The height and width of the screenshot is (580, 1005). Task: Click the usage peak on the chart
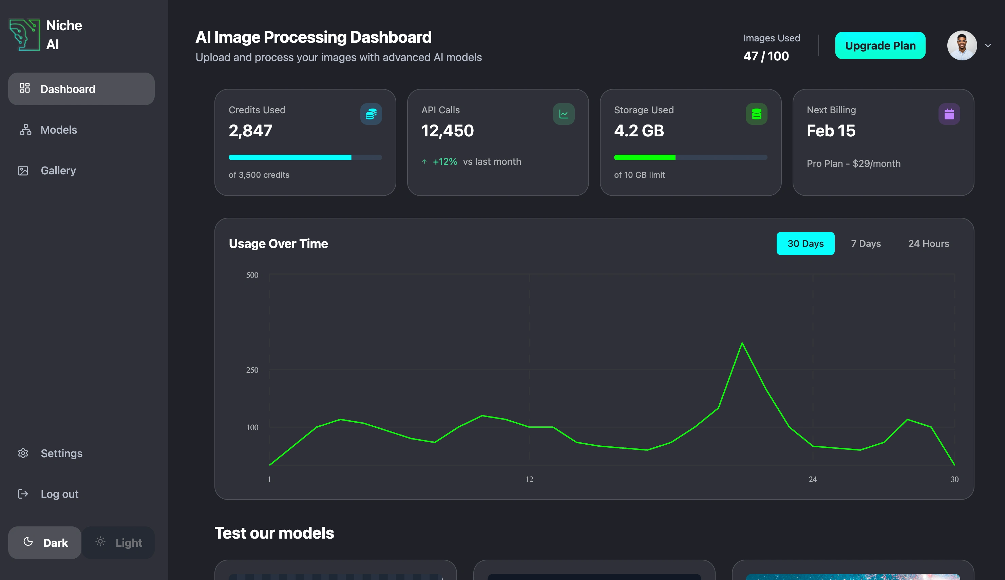(x=742, y=343)
